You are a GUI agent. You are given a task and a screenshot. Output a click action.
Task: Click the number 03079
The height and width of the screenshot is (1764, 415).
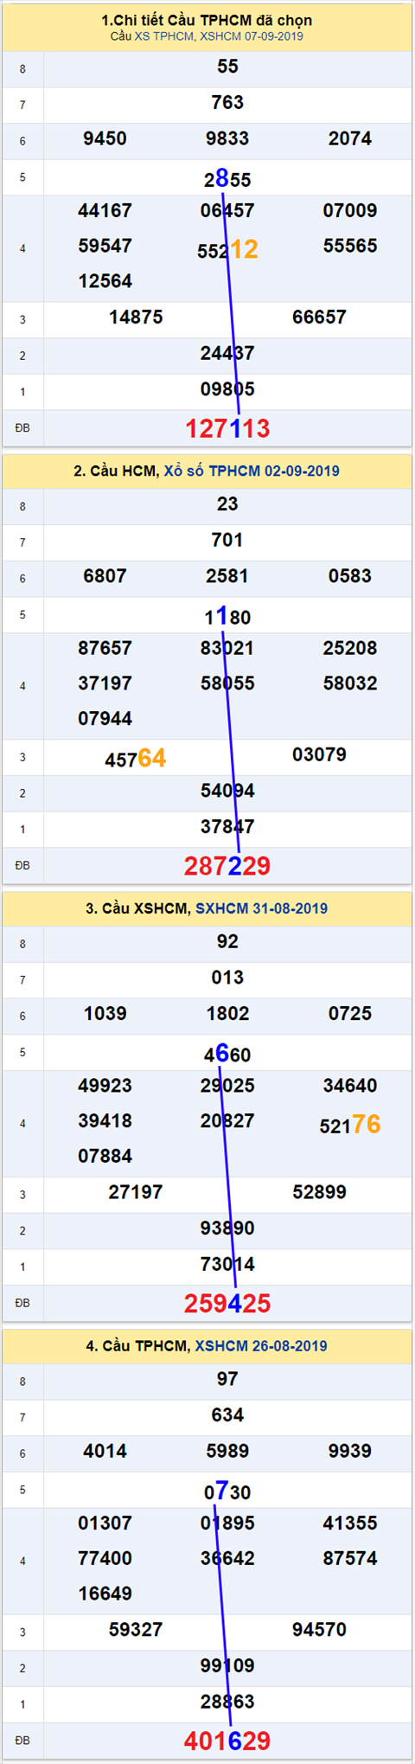pyautogui.click(x=320, y=755)
